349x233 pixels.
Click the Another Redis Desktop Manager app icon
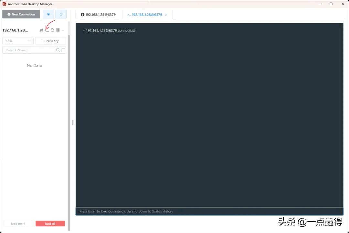point(4,4)
